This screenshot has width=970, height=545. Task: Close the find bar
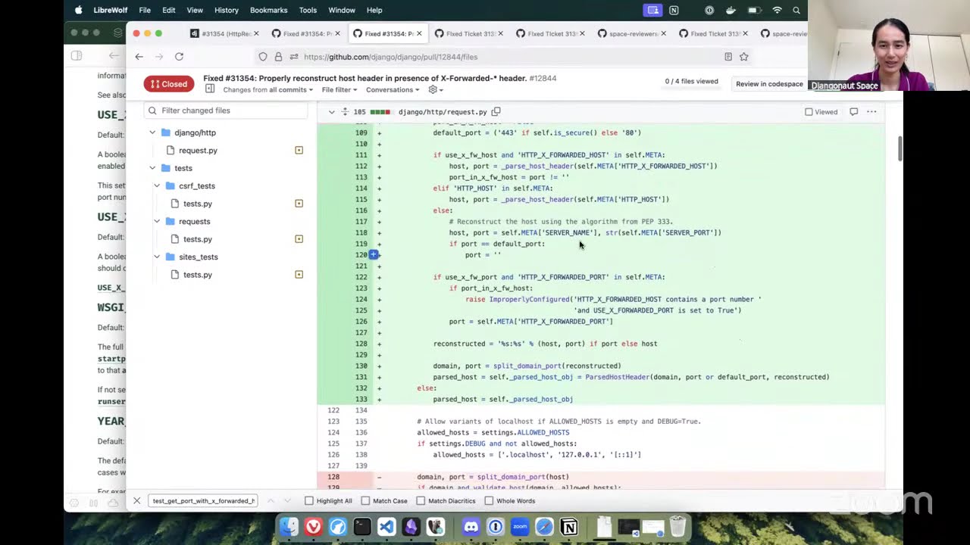tap(136, 501)
